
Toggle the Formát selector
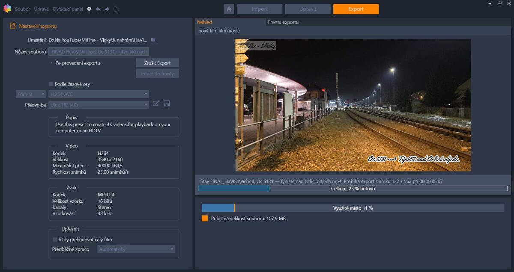30,94
